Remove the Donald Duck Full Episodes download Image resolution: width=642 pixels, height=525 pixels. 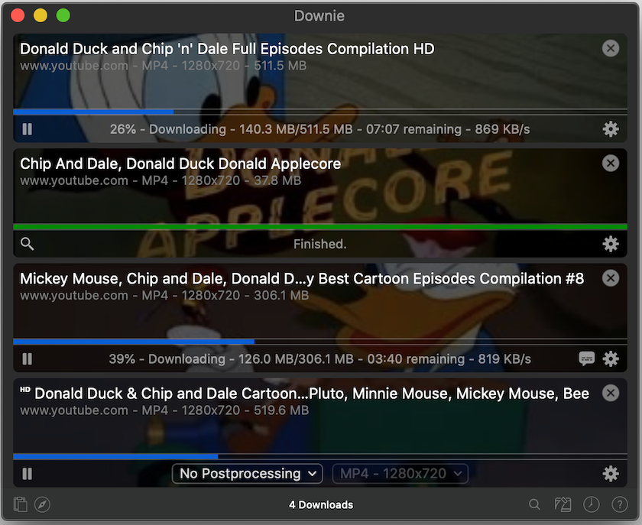click(611, 48)
